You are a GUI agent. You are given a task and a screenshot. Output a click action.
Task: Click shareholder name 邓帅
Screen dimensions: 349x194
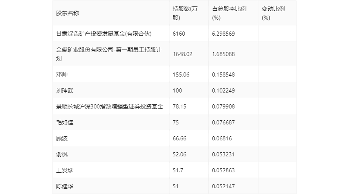point(62,74)
